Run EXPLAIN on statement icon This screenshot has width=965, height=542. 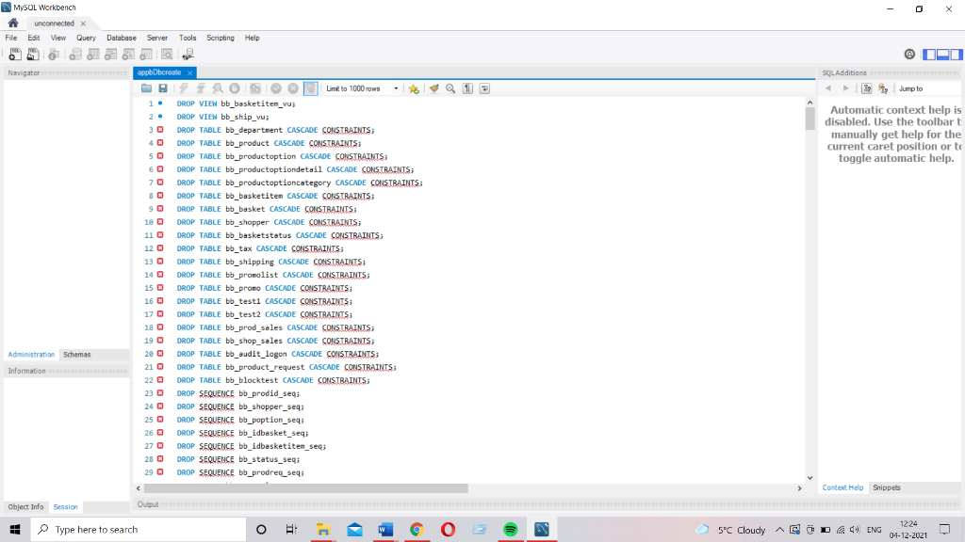tap(218, 88)
